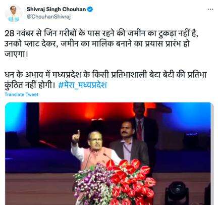
Task: Open the Shivraj Singh Chouhan display name link
Action: pos(56,9)
